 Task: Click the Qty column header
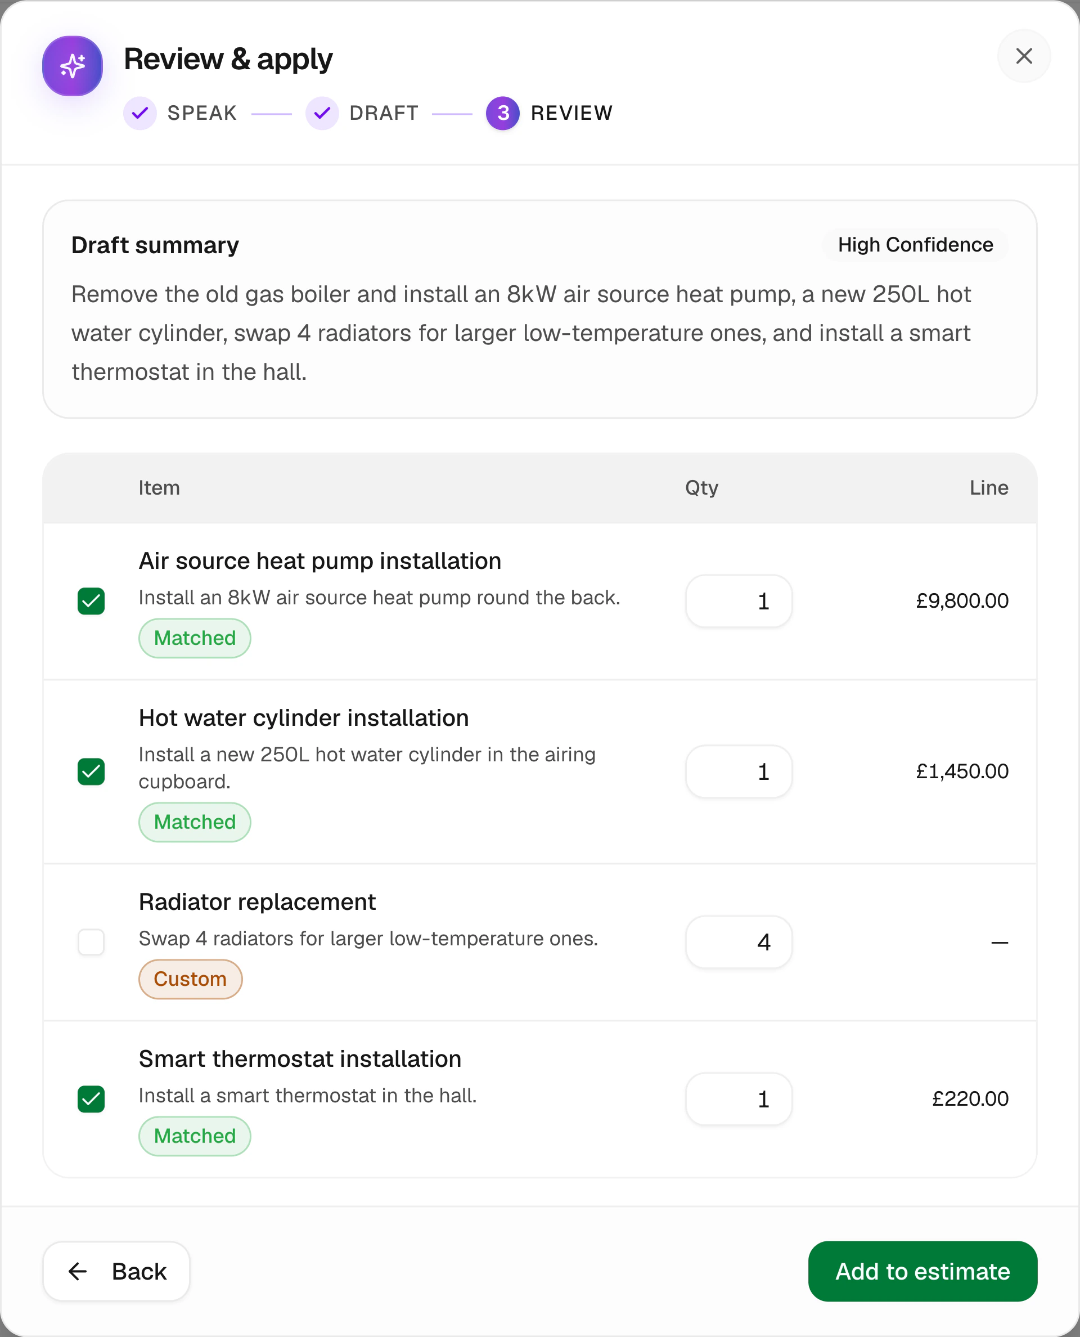pos(702,487)
